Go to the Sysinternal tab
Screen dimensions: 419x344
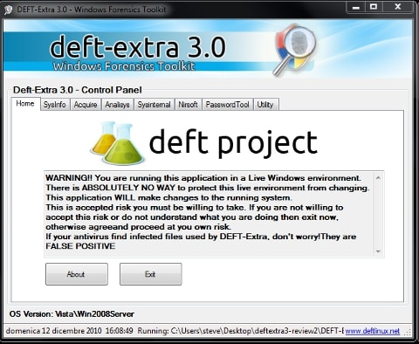[x=154, y=105]
